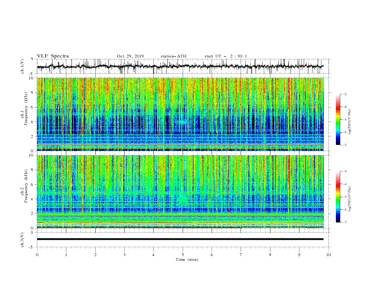Click the "-5" tick on ch.1 color bar
370x286 pixels.
345,120
